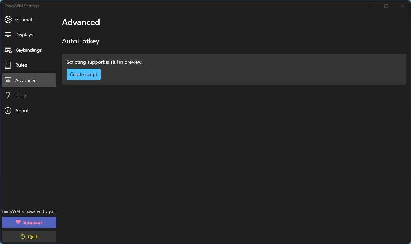Click the Rules page icon
The height and width of the screenshot is (244, 411).
pyautogui.click(x=8, y=65)
